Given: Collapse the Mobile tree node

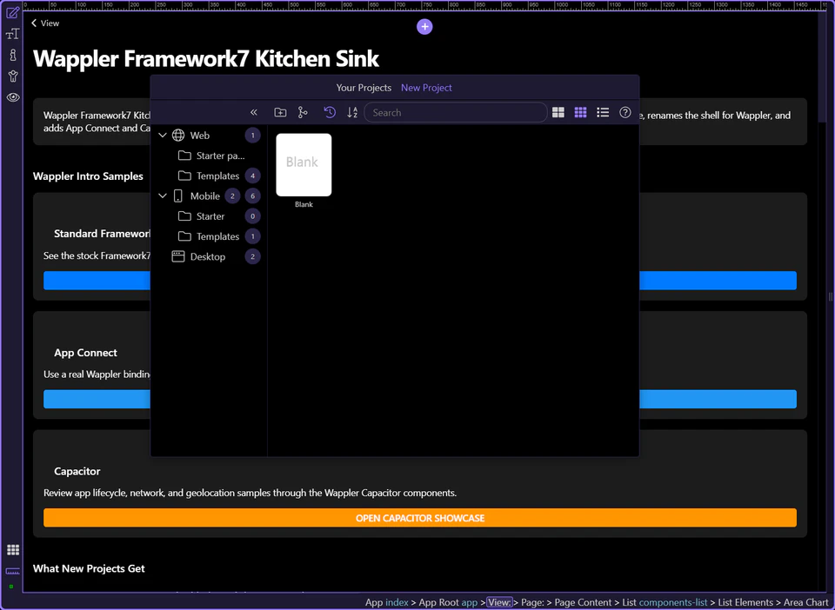Looking at the screenshot, I should (163, 196).
